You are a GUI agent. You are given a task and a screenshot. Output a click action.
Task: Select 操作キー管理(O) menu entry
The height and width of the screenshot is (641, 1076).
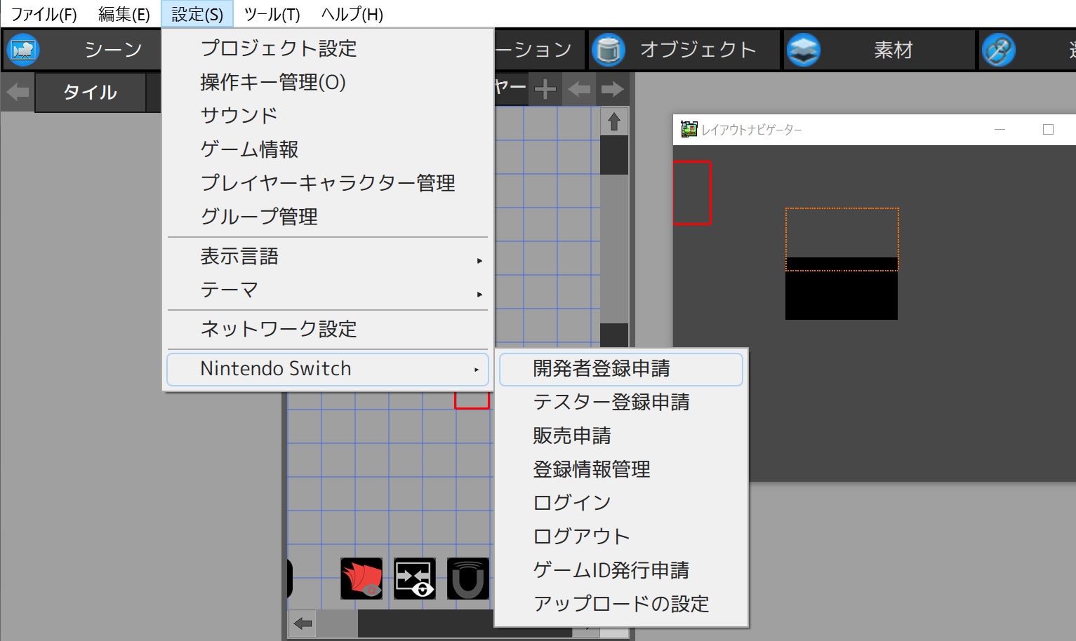[328, 82]
